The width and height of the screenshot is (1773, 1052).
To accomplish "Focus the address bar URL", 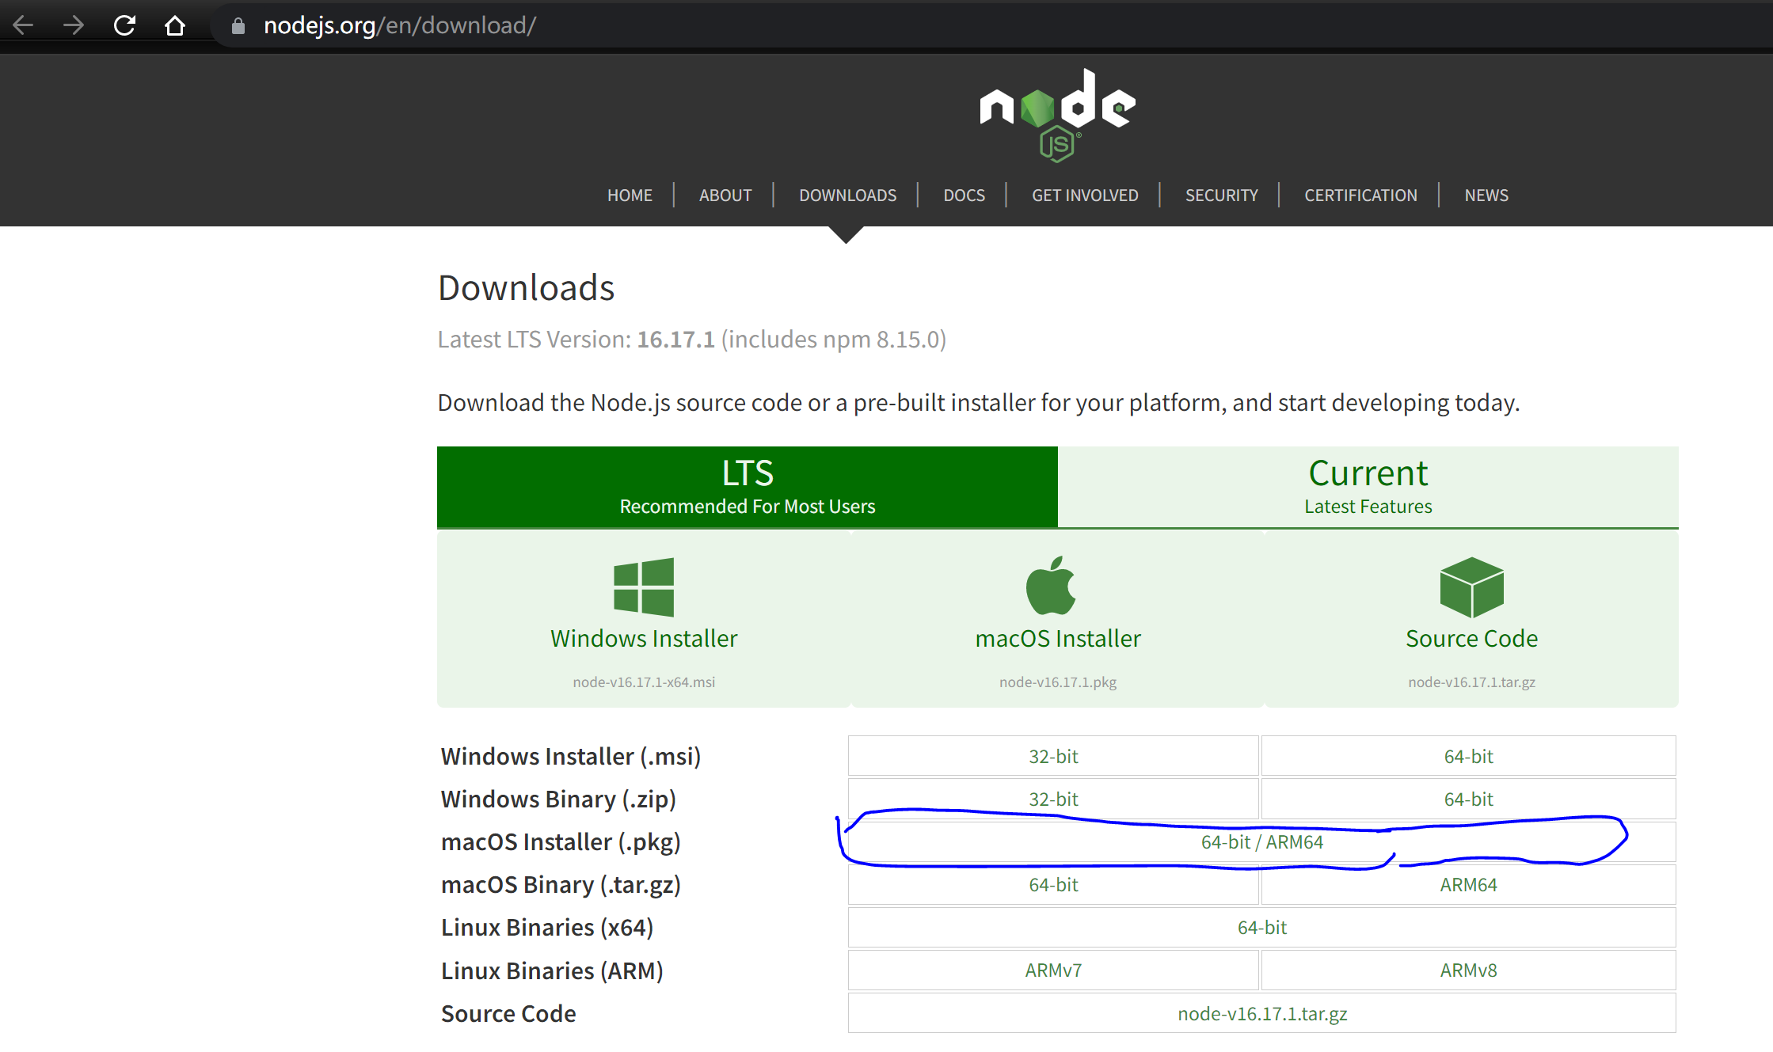I will coord(400,25).
